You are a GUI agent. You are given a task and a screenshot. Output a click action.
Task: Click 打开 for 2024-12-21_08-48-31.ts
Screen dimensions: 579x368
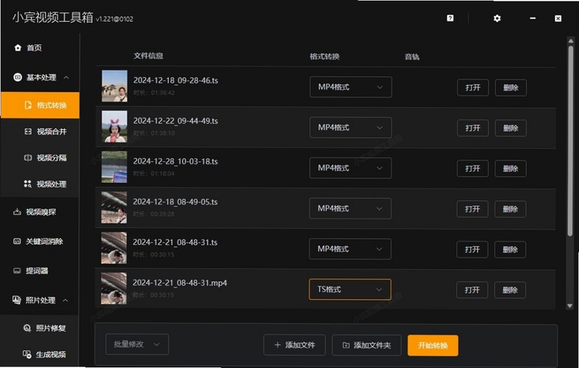tap(472, 249)
